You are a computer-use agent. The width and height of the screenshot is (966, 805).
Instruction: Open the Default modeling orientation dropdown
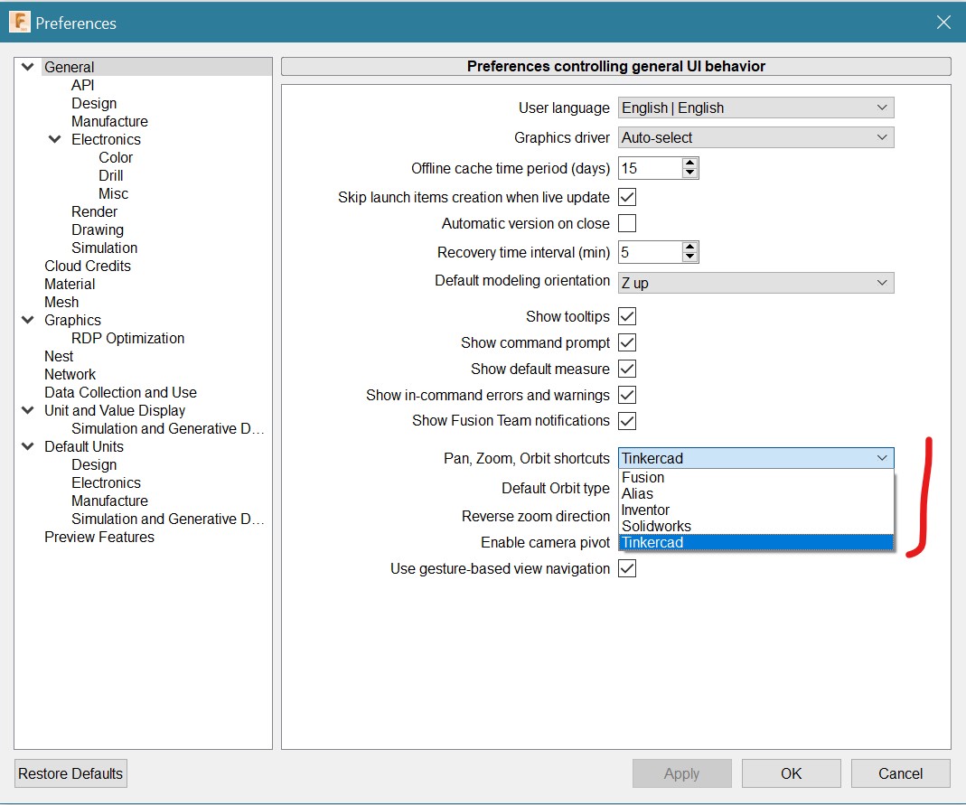[756, 283]
